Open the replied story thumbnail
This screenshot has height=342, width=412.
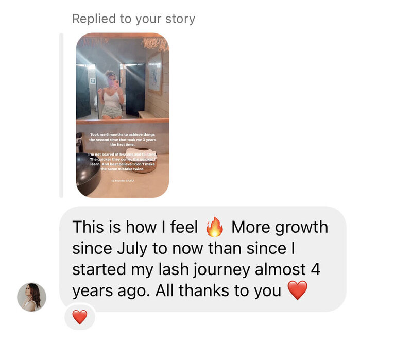point(123,115)
